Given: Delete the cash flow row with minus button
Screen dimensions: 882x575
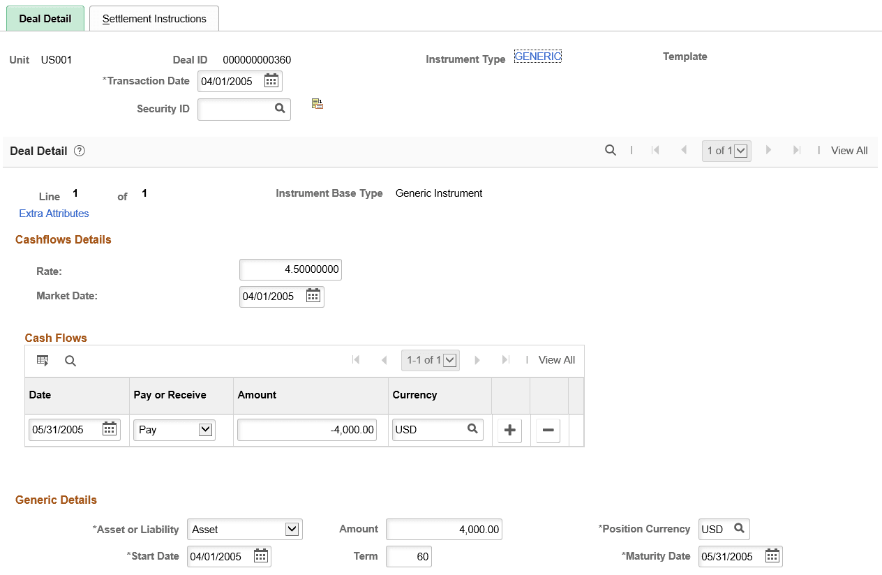Looking at the screenshot, I should point(548,429).
